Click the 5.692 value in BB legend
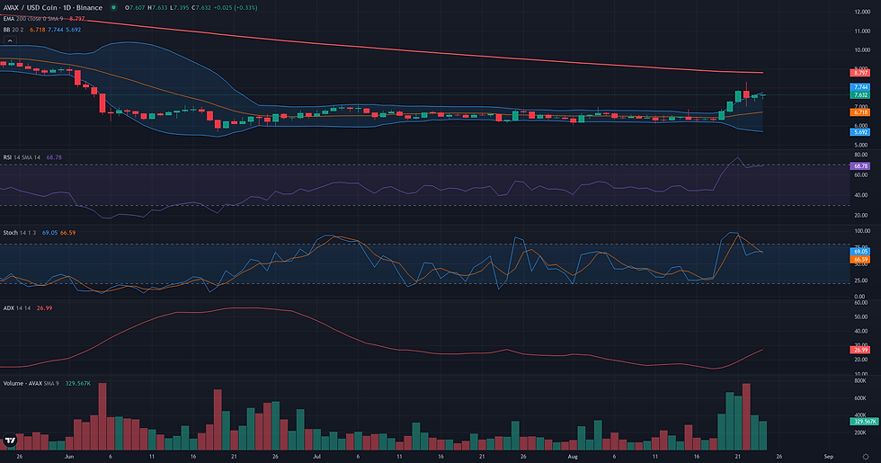 [74, 30]
